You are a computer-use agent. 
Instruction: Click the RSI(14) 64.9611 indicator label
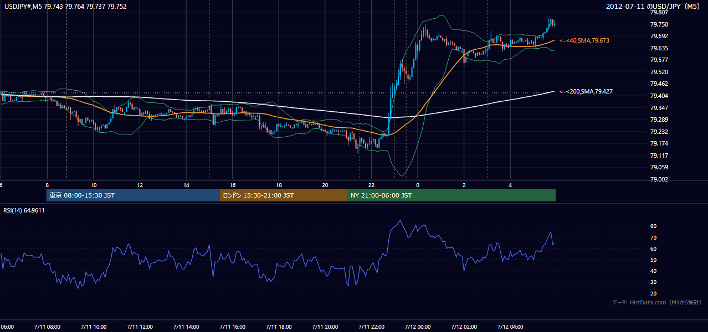click(x=24, y=210)
